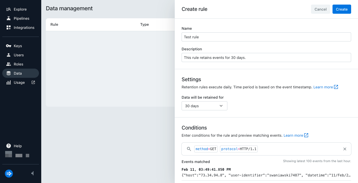358x183 pixels.
Task: Select the Roles sidebar icon
Action: click(8, 64)
